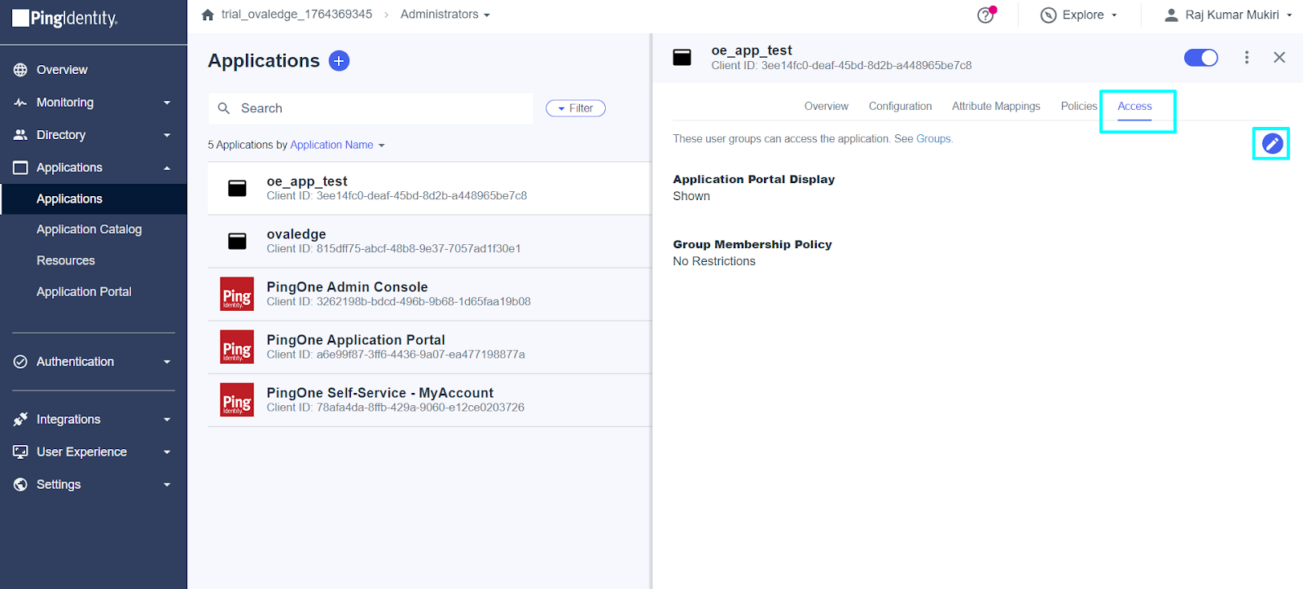Screen dimensions: 1303x589
Task: Add a new application with plus icon
Action: pos(339,61)
